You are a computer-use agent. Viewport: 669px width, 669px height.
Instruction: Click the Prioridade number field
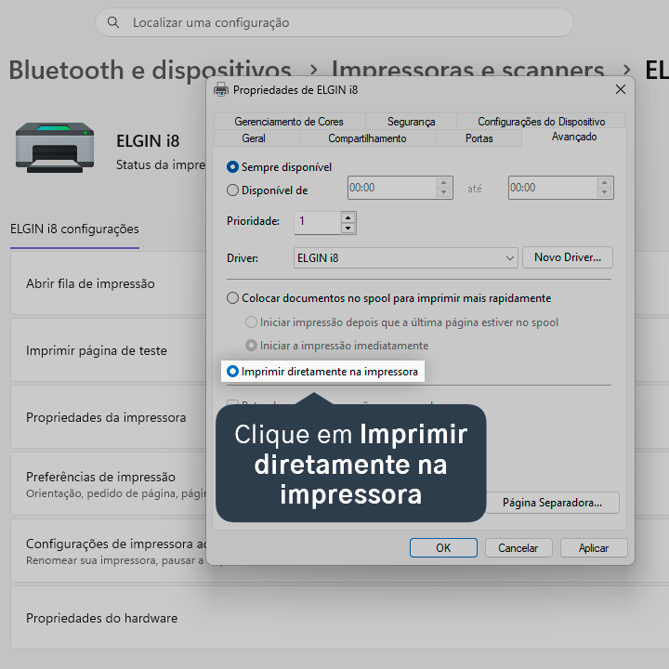coord(318,223)
